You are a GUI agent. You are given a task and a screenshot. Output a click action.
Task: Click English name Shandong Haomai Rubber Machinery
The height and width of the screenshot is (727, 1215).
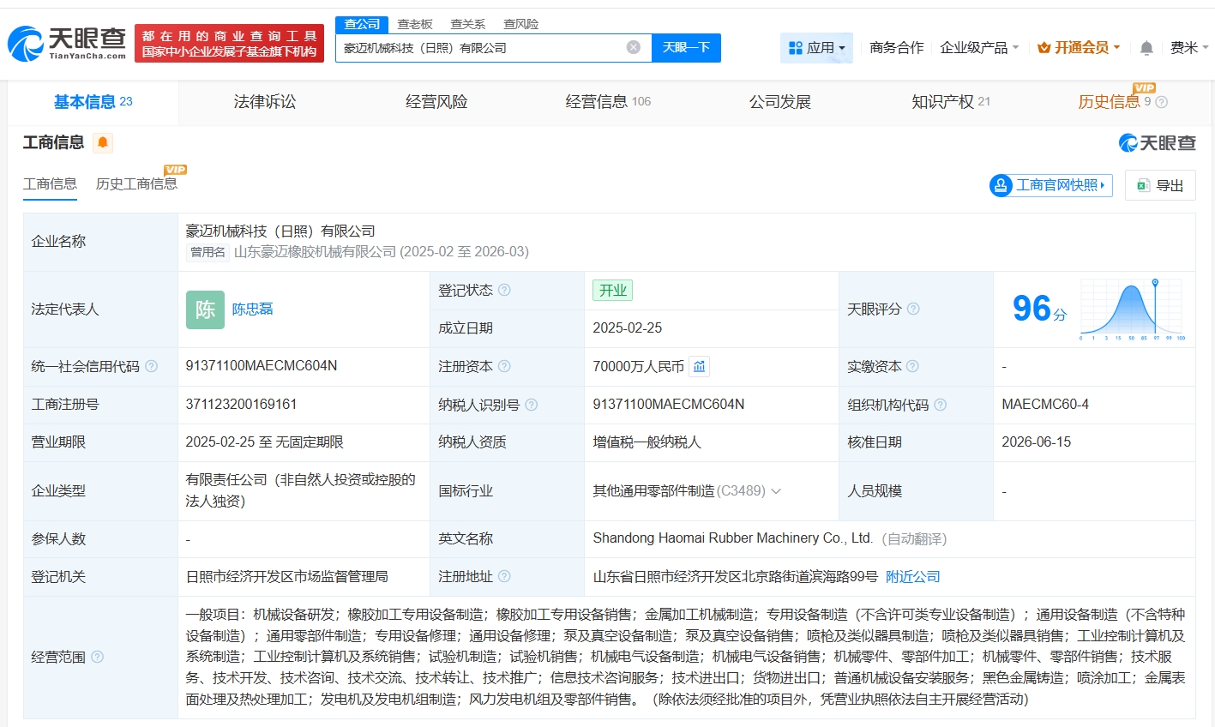click(733, 538)
